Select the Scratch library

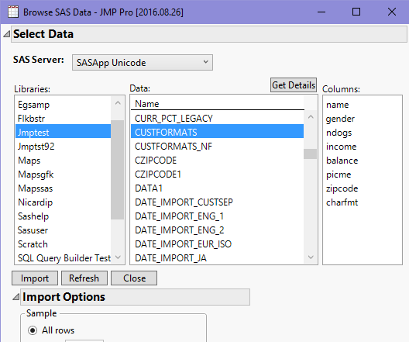(63, 244)
